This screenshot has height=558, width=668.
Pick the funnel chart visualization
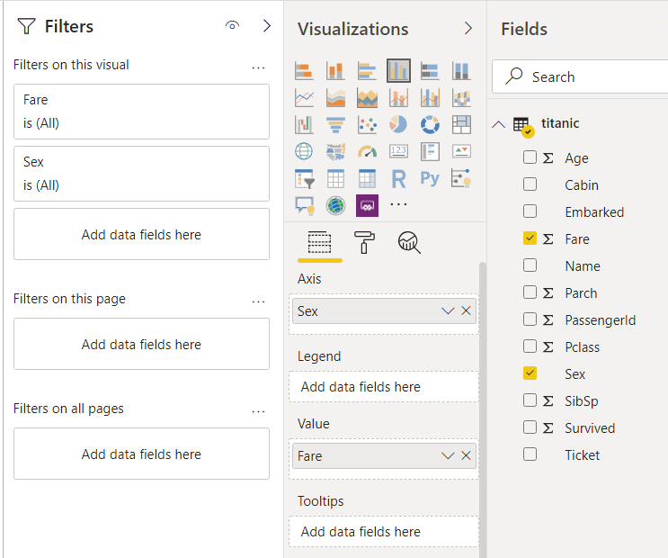[x=335, y=124]
